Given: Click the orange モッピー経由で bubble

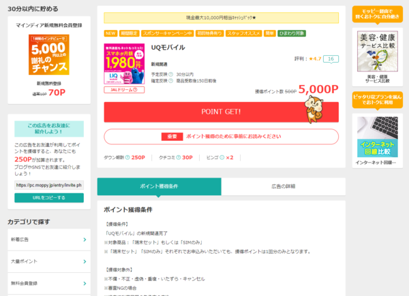Looking at the screenshot, I should tap(378, 14).
